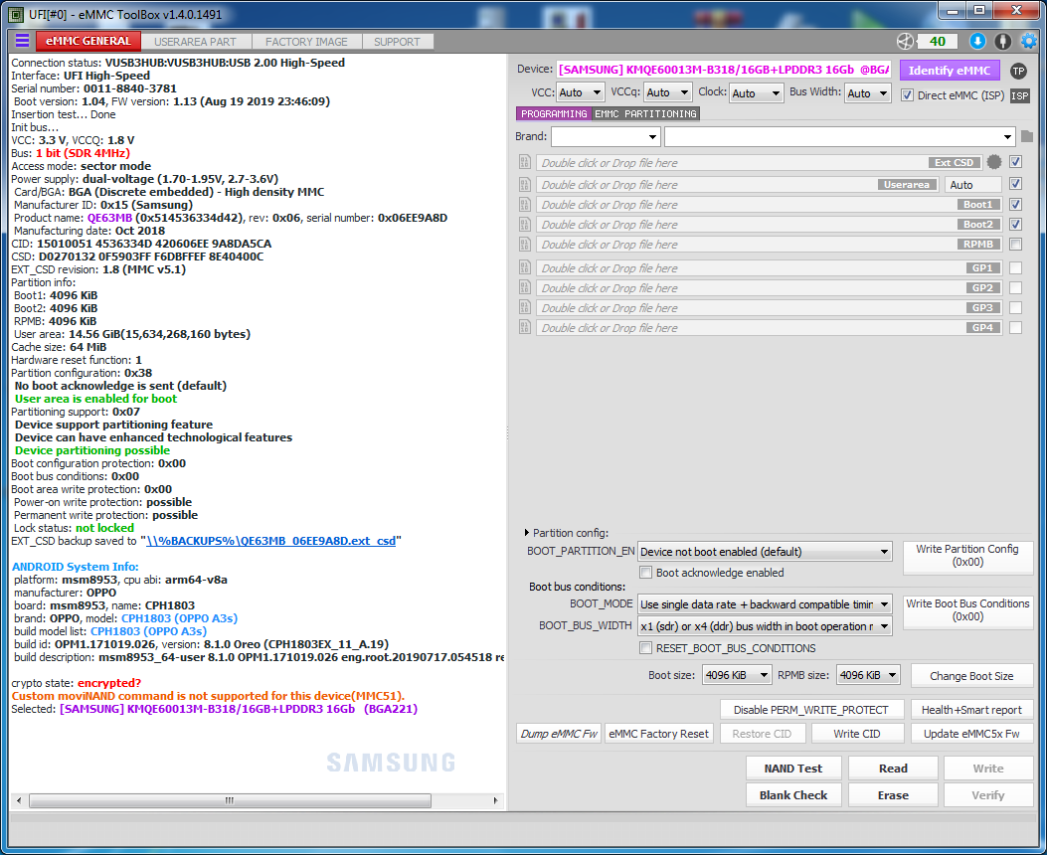Click eMMC Factory Reset button
Viewport: 1047px width, 855px height.
[x=658, y=734]
